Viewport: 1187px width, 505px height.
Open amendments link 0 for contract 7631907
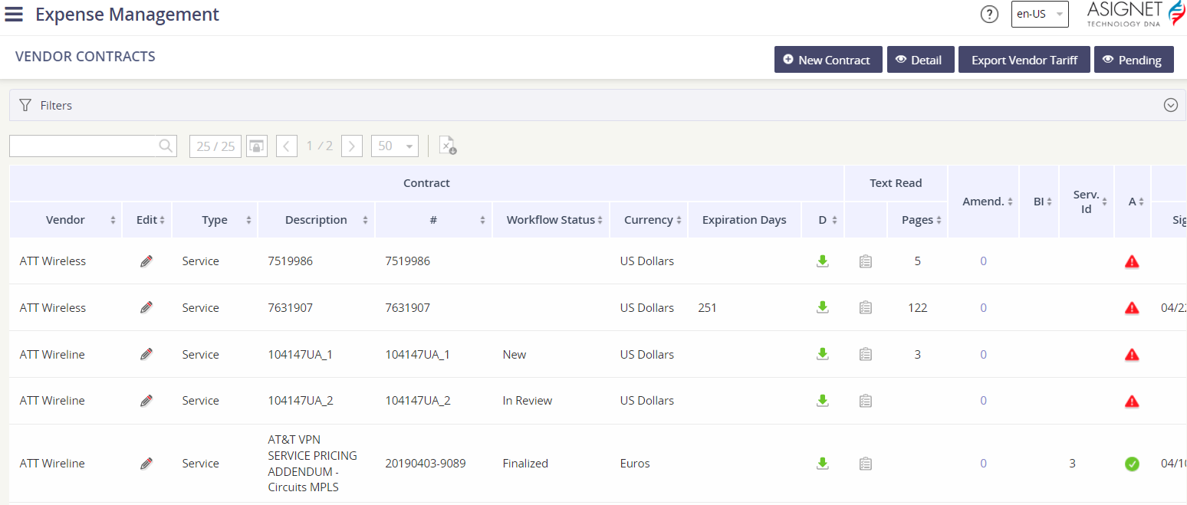click(984, 308)
